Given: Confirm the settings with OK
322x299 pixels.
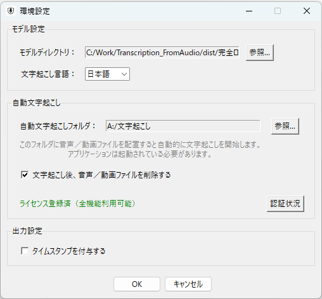Looking at the screenshot, I should point(137,284).
